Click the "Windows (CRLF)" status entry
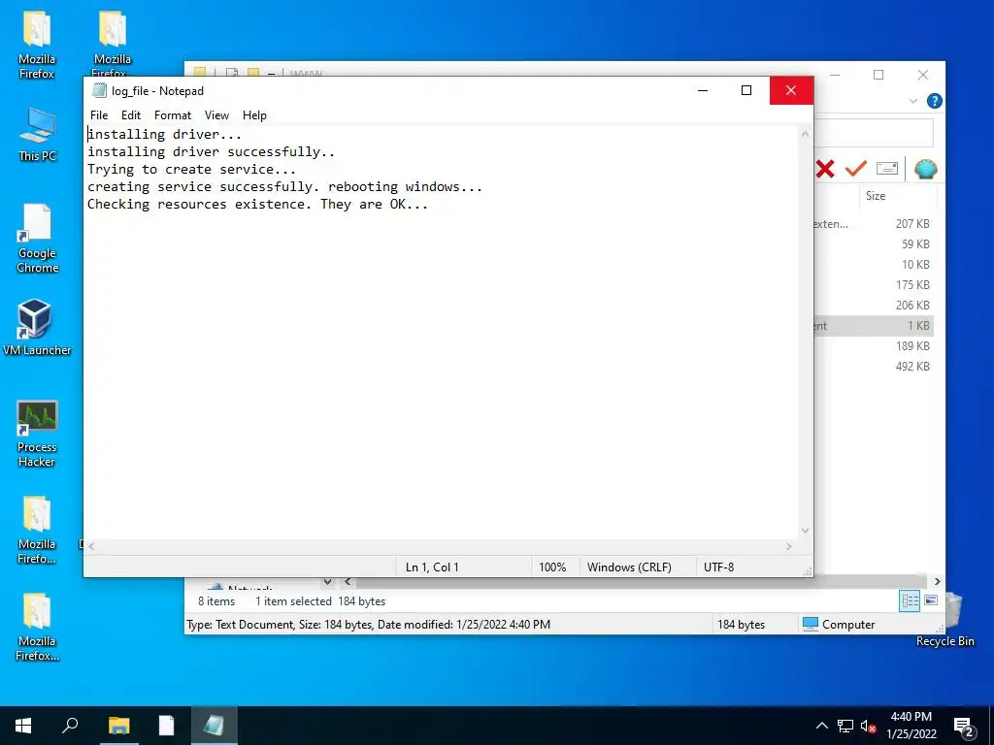Viewport: 994px width, 745px height. click(629, 567)
